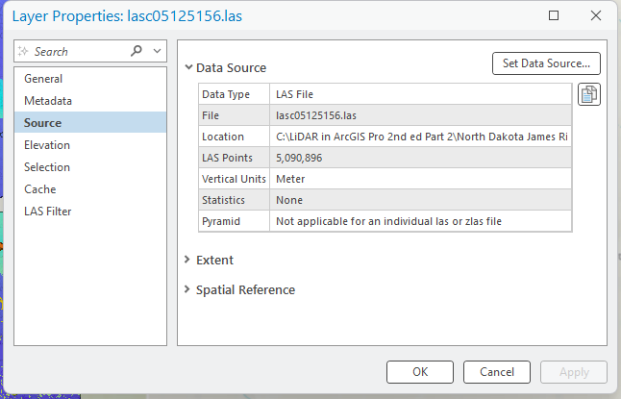Image resolution: width=621 pixels, height=399 pixels.
Task: Select the Statistics value 'None'
Action: [x=421, y=200]
